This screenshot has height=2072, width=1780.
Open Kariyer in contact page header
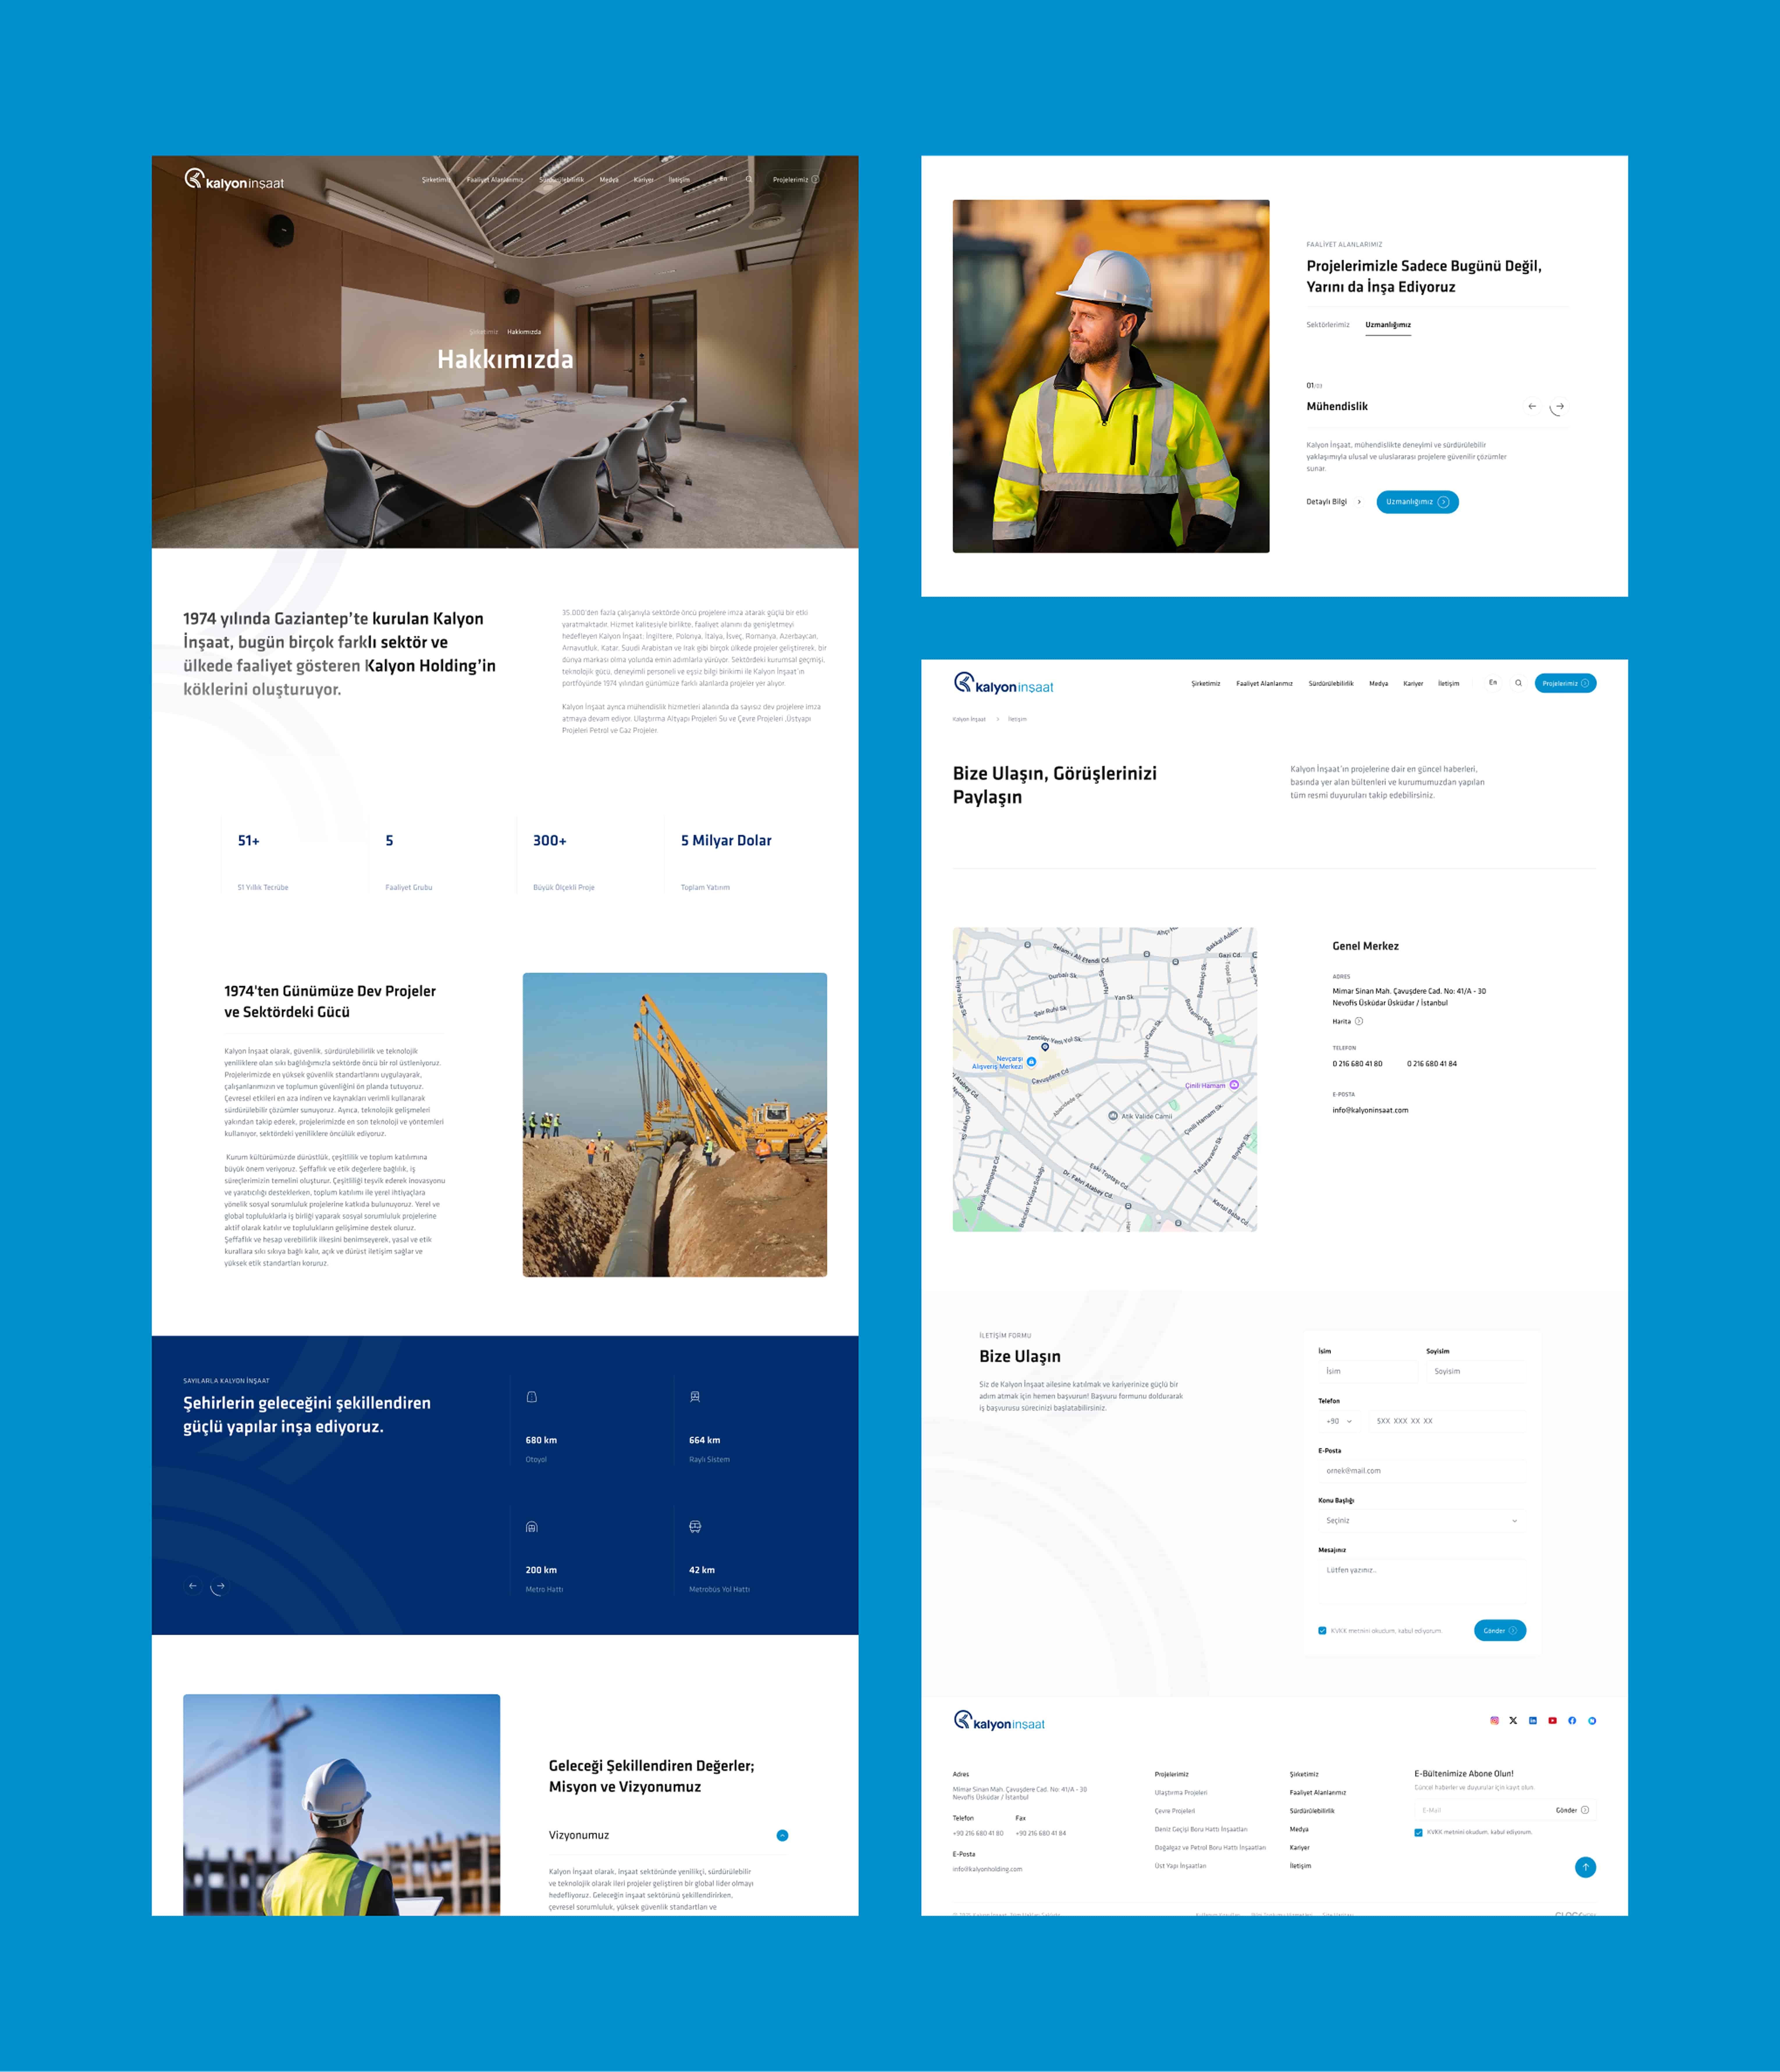(x=1413, y=684)
